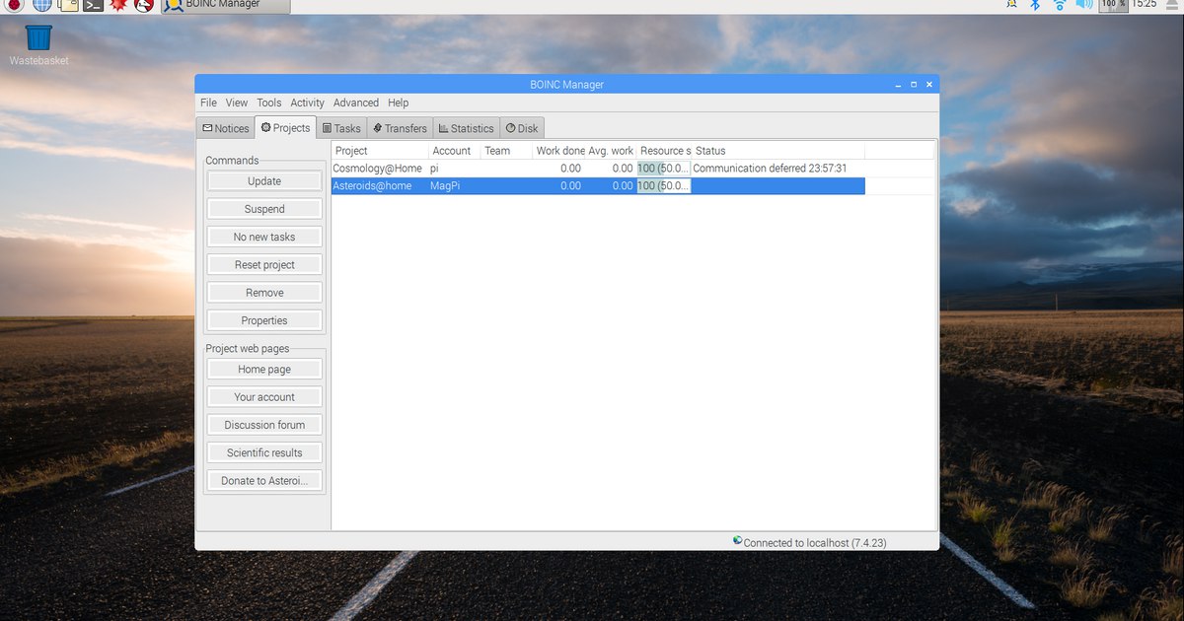Sort by the Status column header
Image resolution: width=1184 pixels, height=621 pixels.
click(778, 151)
